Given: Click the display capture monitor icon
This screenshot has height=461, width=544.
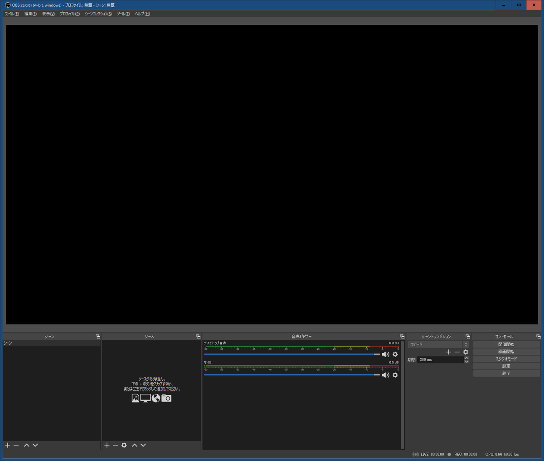Looking at the screenshot, I should pyautogui.click(x=146, y=398).
